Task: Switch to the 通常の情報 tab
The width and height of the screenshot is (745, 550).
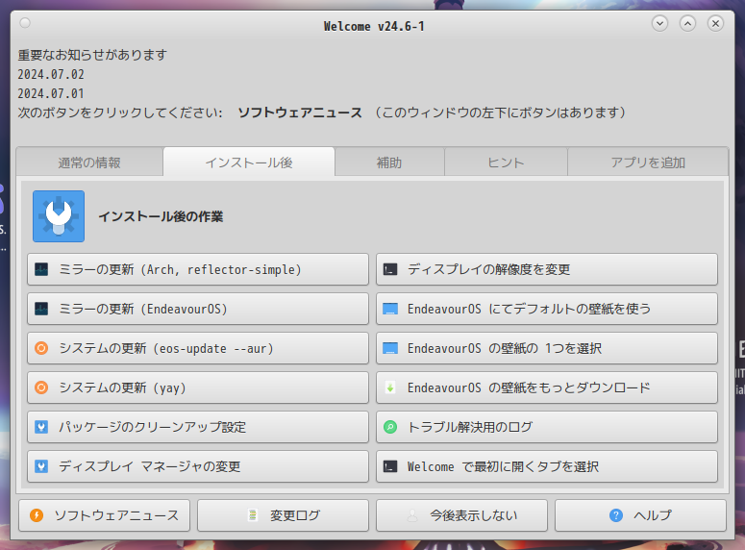Action: click(x=89, y=162)
